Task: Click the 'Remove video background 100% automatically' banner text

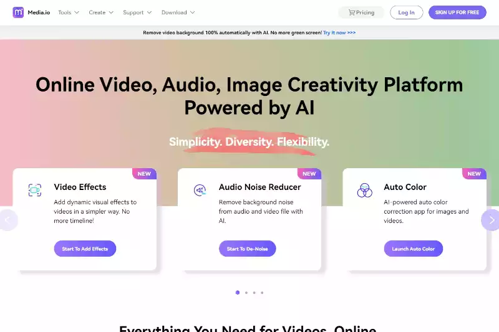Action: click(x=233, y=33)
